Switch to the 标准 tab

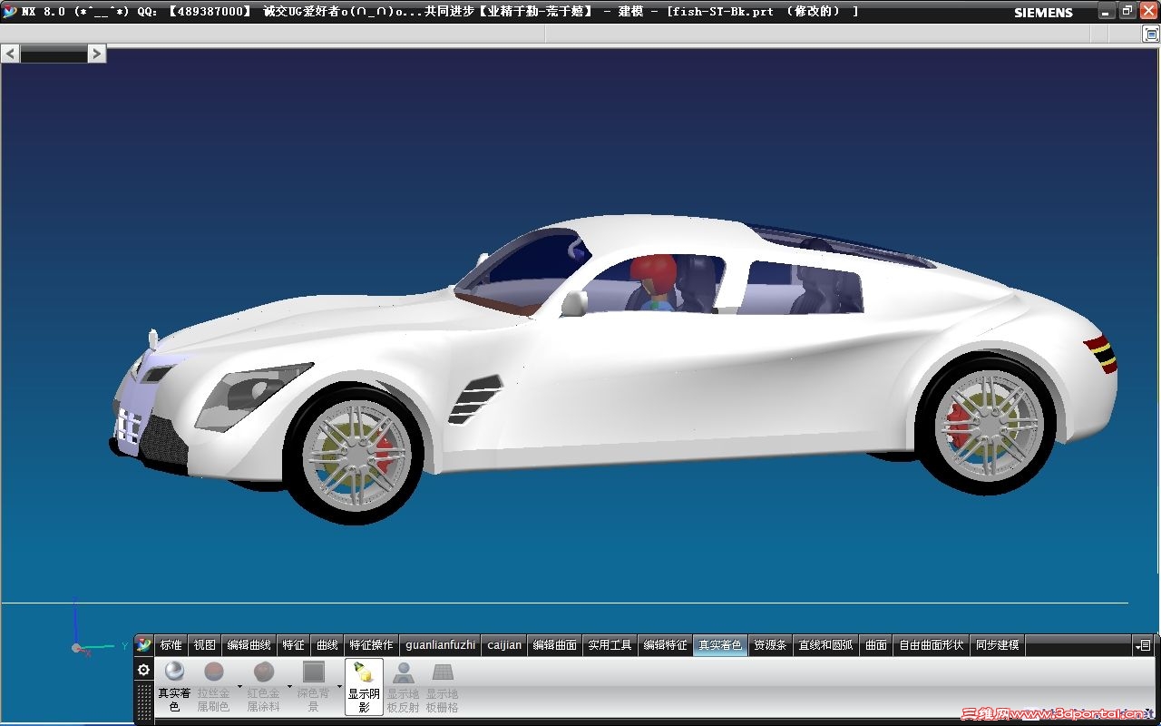pyautogui.click(x=171, y=645)
